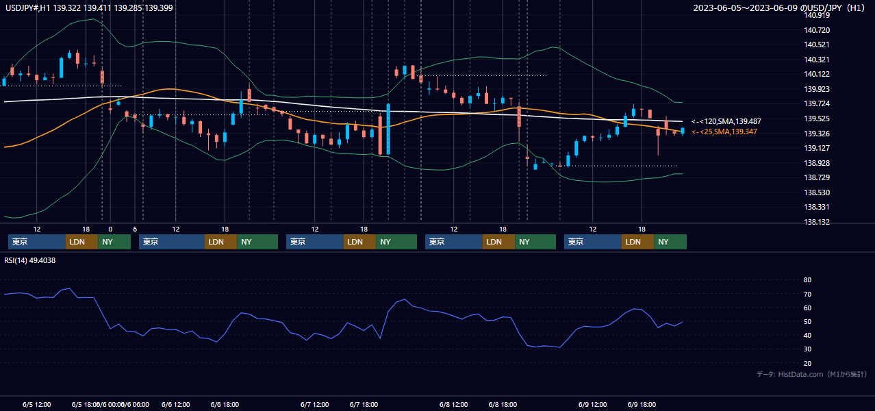Click the orange 25 SMA 139.347 label
This screenshot has width=875, height=411.
pyautogui.click(x=724, y=132)
